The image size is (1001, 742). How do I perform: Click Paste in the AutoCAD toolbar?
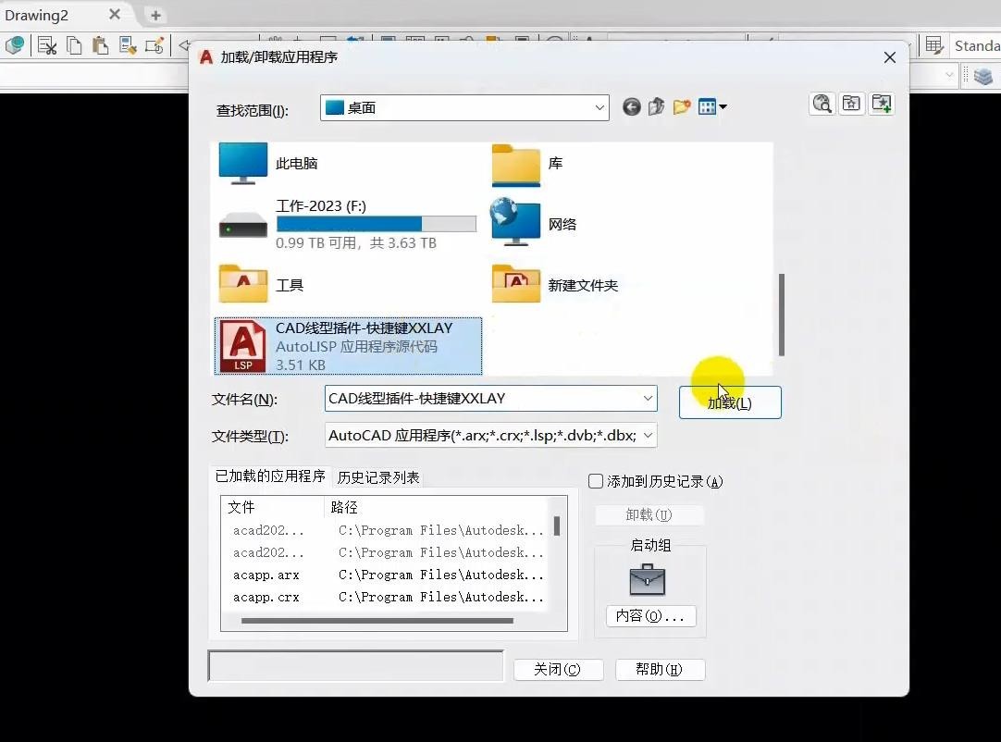tap(100, 45)
